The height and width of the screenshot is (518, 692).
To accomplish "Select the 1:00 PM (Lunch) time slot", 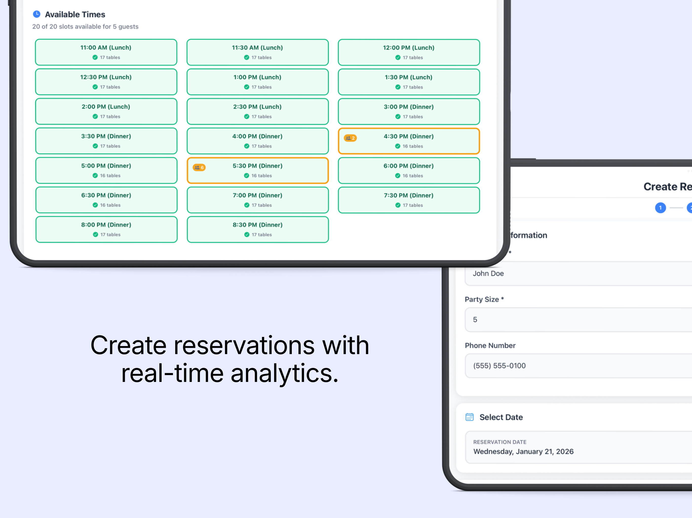I will pyautogui.click(x=257, y=82).
